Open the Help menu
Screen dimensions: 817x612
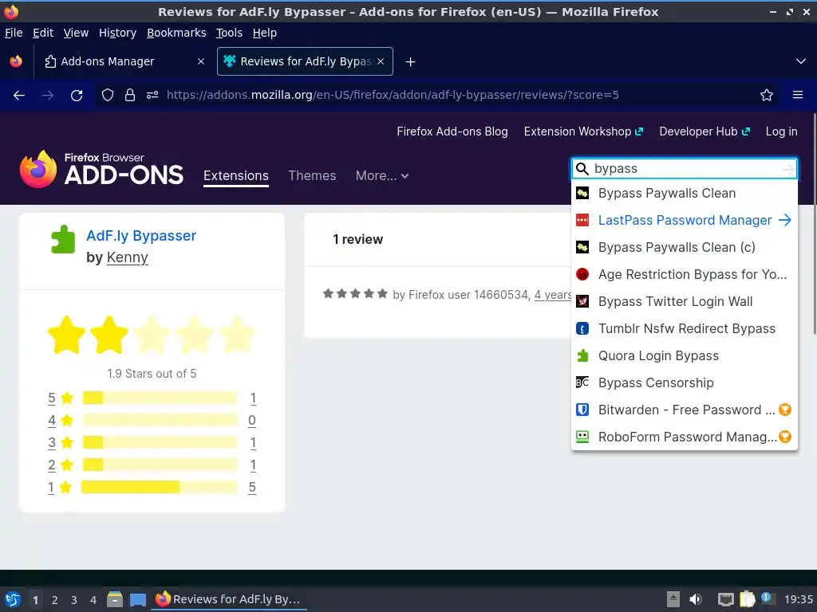[x=265, y=33]
